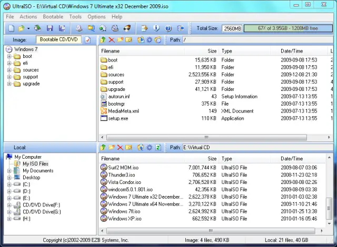Click the Bootable CD/DVD image type field
The height and width of the screenshot is (247, 337).
pyautogui.click(x=58, y=39)
